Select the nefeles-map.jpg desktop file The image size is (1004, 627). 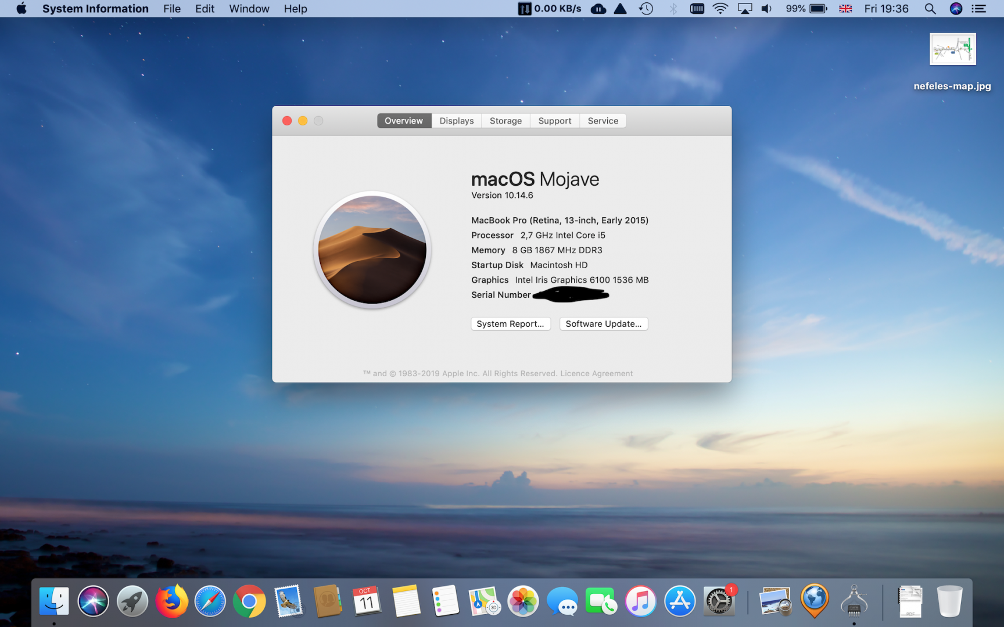coord(952,50)
